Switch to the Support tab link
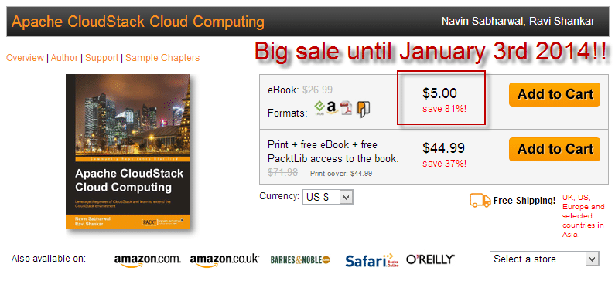Image resolution: width=615 pixels, height=281 pixels. tap(101, 58)
